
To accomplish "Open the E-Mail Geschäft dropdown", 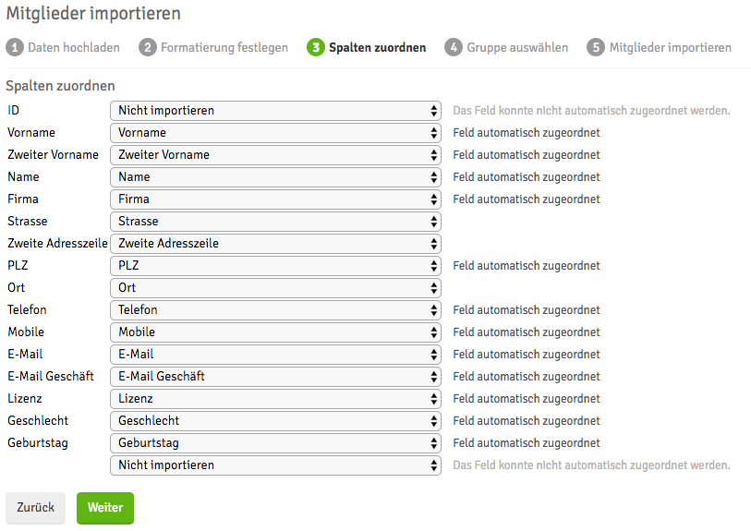I will click(x=275, y=377).
